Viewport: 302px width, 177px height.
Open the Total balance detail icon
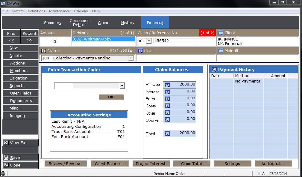click(x=167, y=134)
